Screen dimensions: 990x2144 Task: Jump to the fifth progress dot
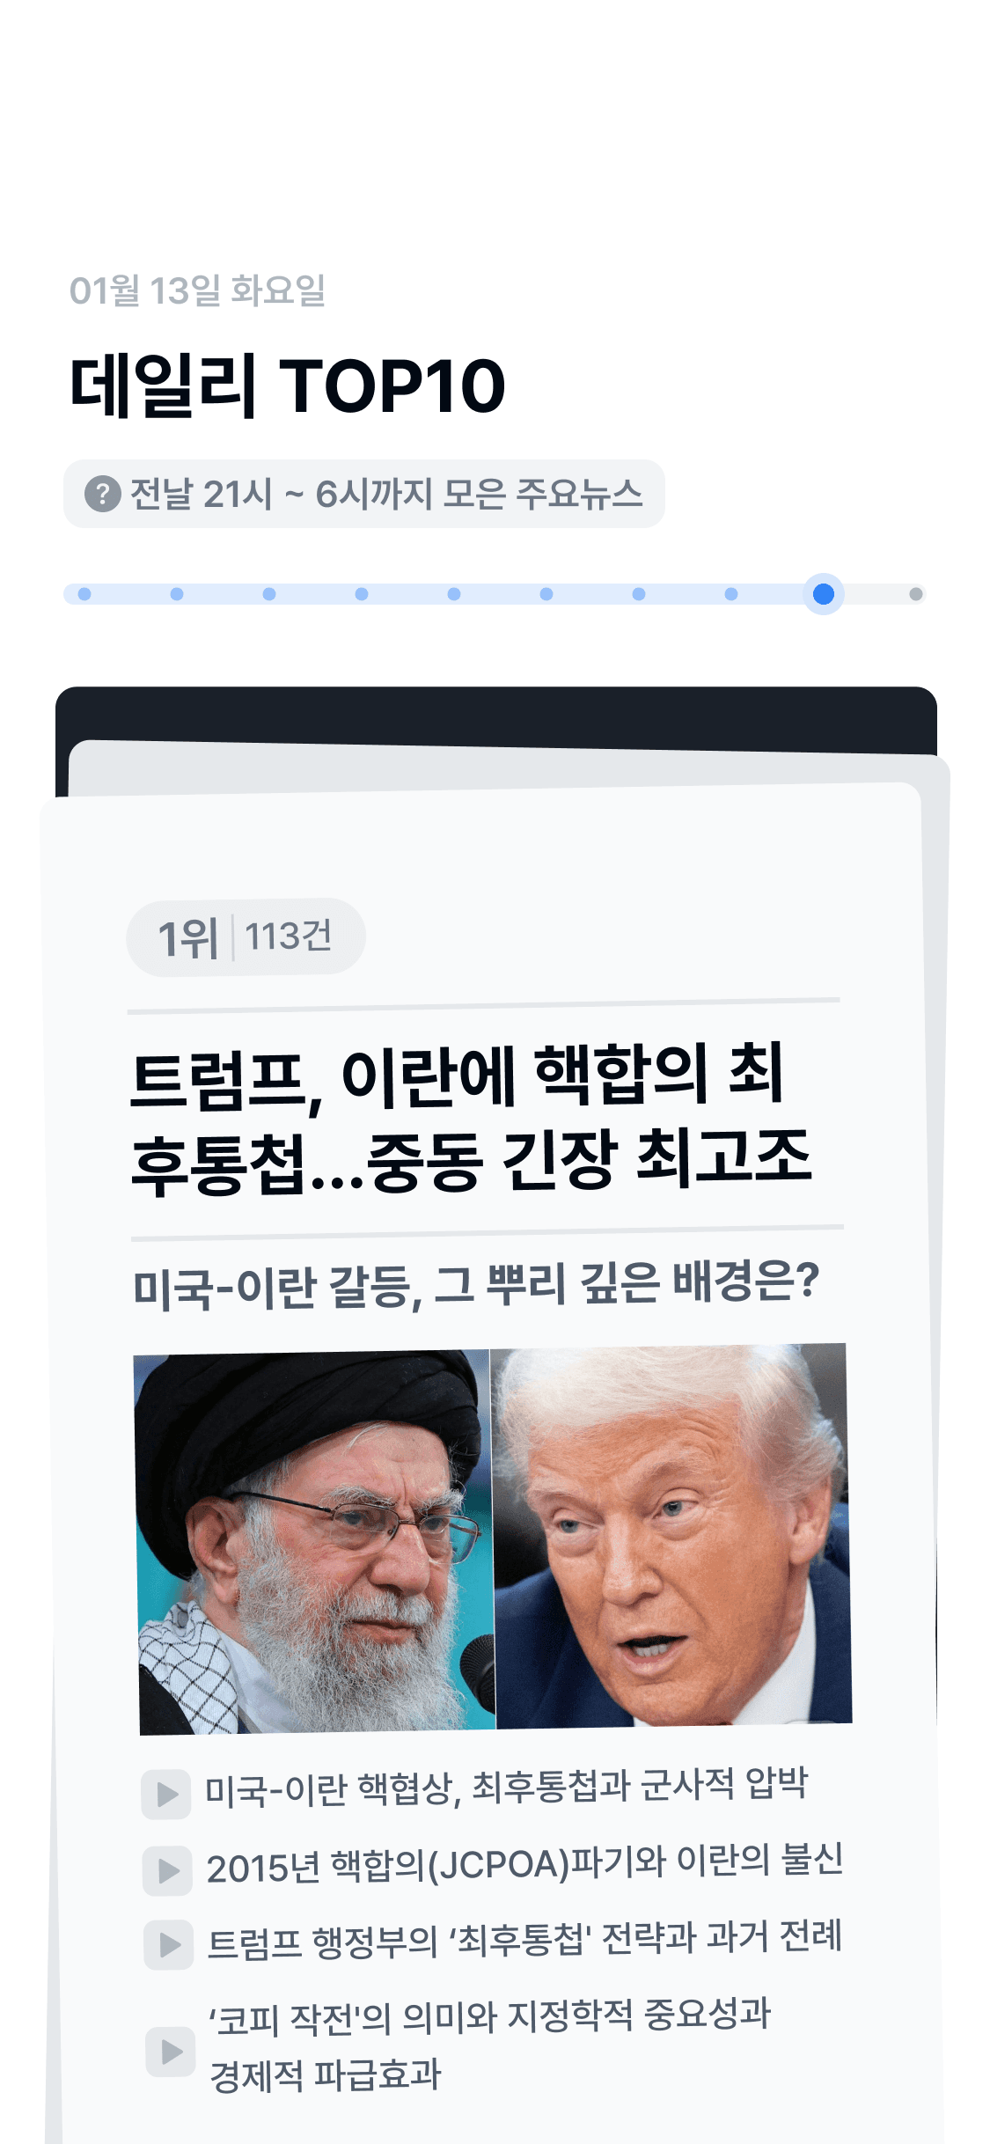[x=454, y=594]
